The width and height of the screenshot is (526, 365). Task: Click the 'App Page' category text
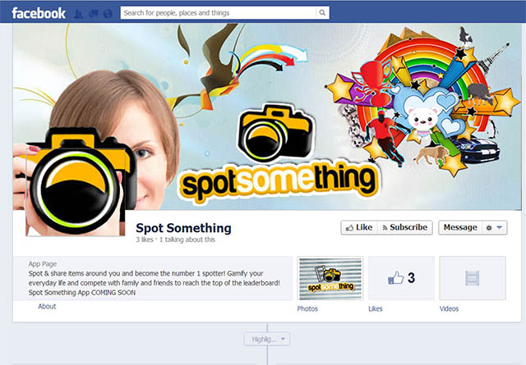42,264
